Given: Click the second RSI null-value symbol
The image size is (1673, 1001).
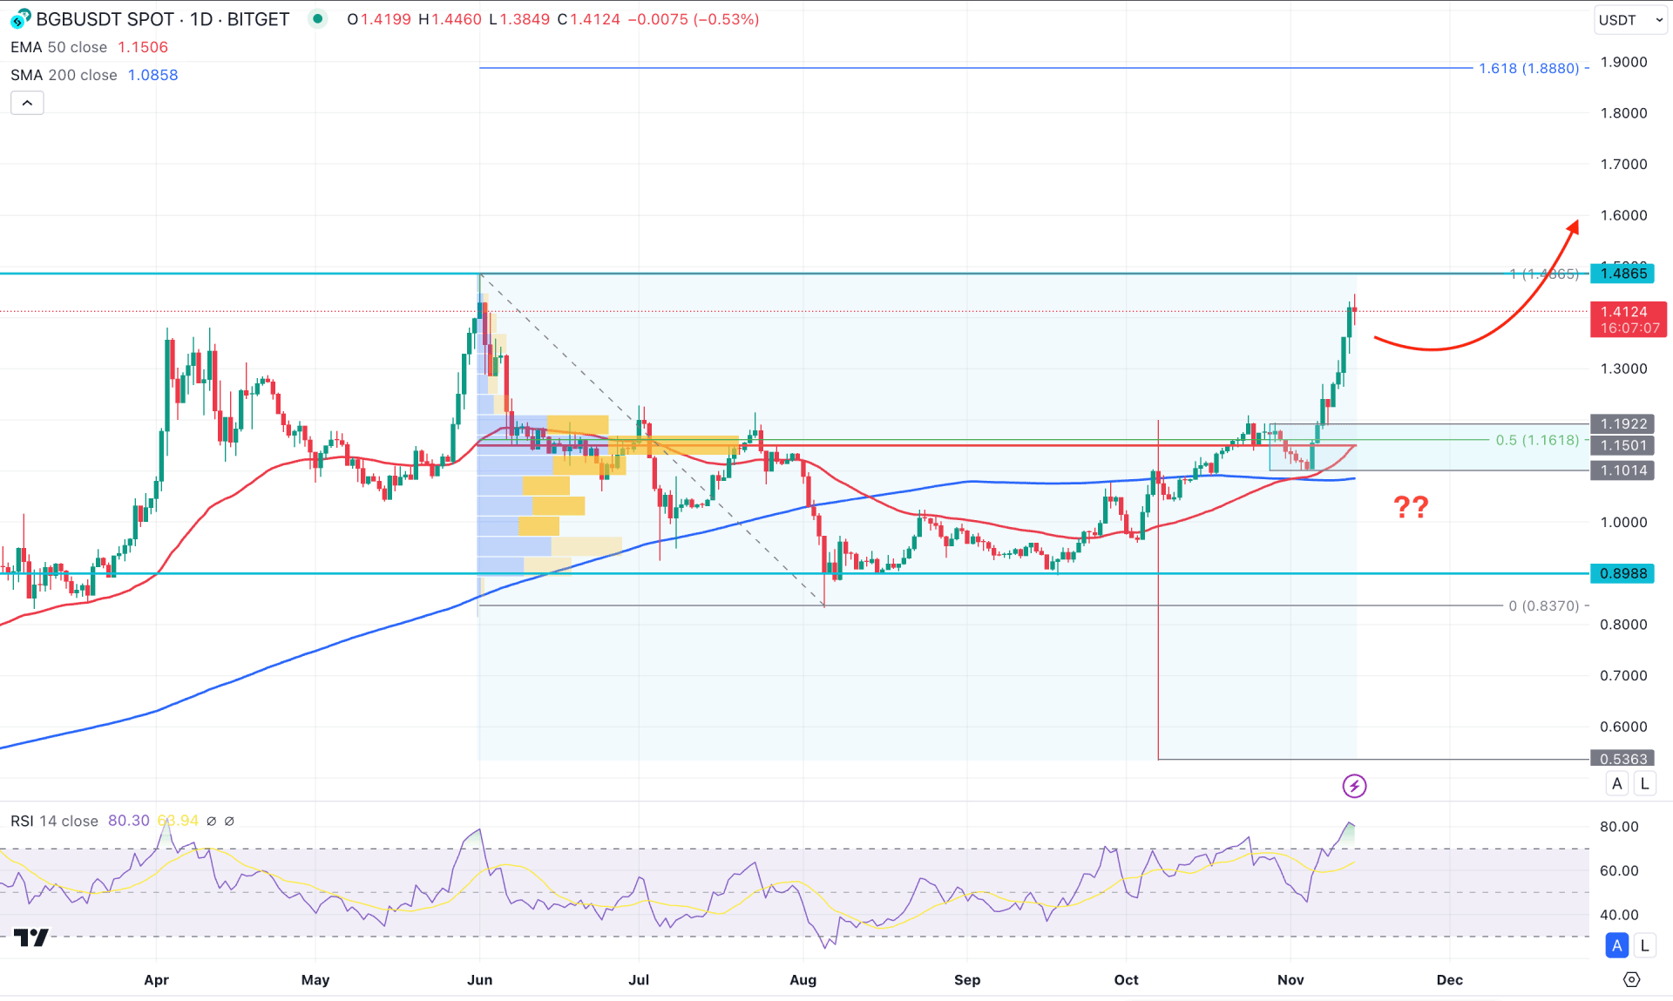Looking at the screenshot, I should point(229,821).
